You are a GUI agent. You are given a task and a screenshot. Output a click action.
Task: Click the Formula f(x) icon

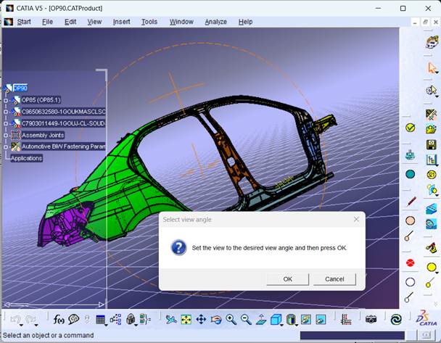[59, 319]
